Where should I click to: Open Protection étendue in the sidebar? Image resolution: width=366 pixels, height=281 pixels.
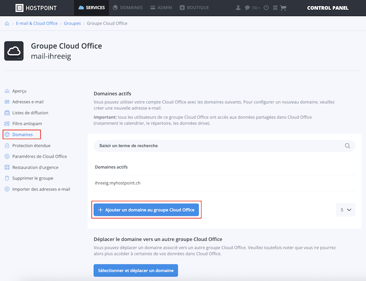pyautogui.click(x=32, y=145)
